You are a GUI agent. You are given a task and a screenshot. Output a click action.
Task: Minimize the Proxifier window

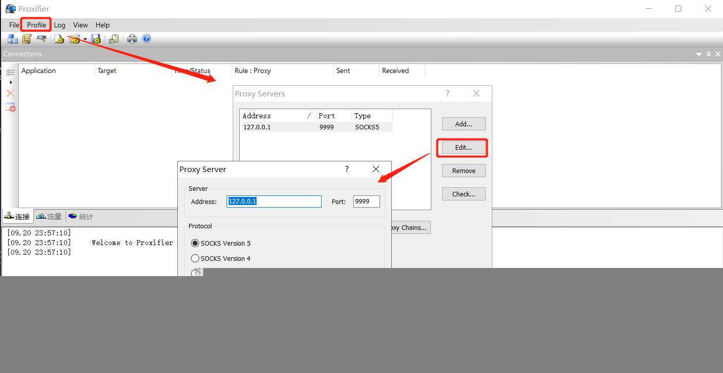(x=649, y=9)
